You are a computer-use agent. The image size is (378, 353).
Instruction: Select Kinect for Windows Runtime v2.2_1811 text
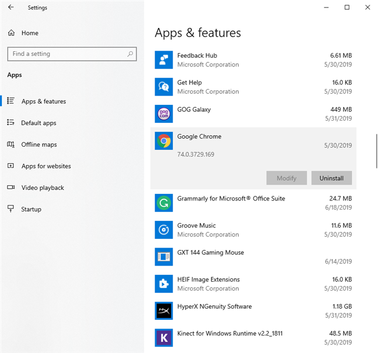tap(230, 333)
